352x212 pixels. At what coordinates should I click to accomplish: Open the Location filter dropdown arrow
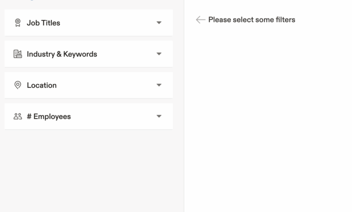159,85
